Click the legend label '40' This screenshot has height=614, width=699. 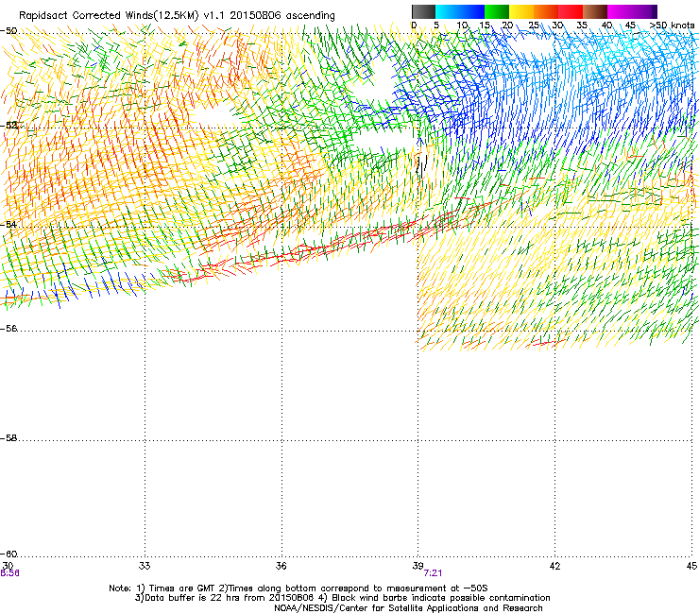pos(606,26)
